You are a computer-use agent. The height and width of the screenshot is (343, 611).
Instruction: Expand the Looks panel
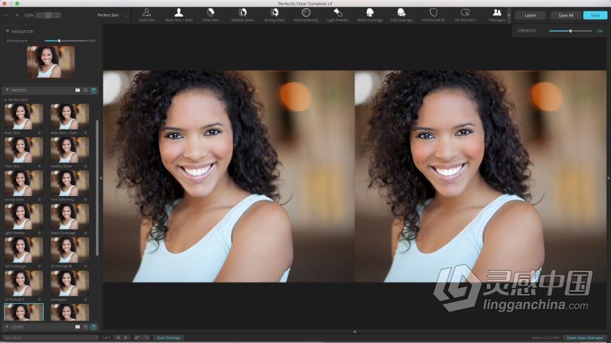[x=8, y=327]
